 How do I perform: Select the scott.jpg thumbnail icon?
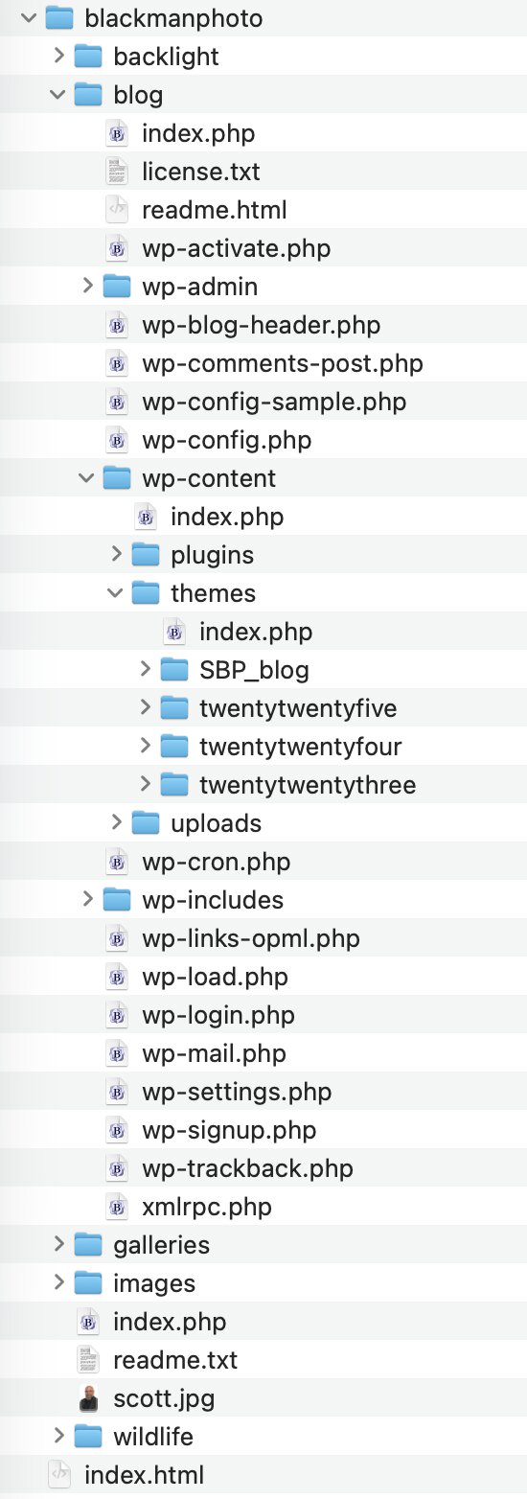88,1398
